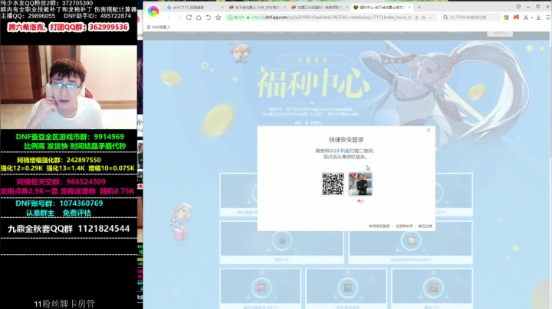Screen dimensions: 552x309
Task: Click the avatar photo to authorize login
Action: (360, 184)
